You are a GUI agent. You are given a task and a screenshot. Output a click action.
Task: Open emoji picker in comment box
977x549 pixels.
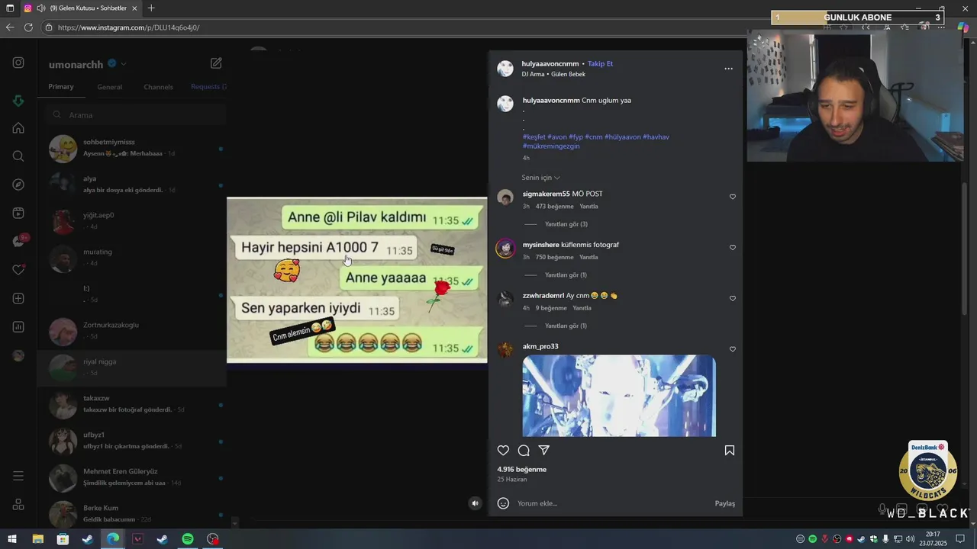pos(503,503)
